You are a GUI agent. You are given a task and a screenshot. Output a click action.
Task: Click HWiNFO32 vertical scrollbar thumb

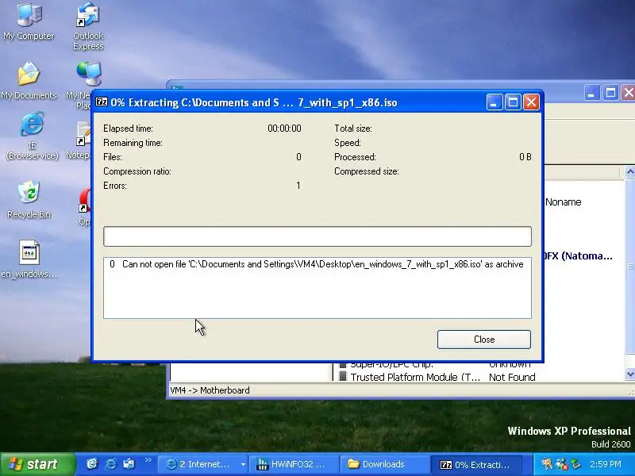(x=630, y=267)
